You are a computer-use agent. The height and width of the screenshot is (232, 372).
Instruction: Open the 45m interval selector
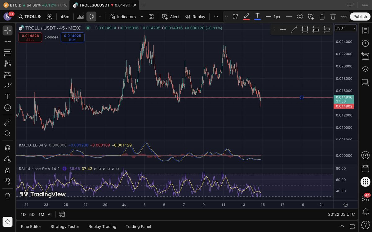(x=65, y=17)
